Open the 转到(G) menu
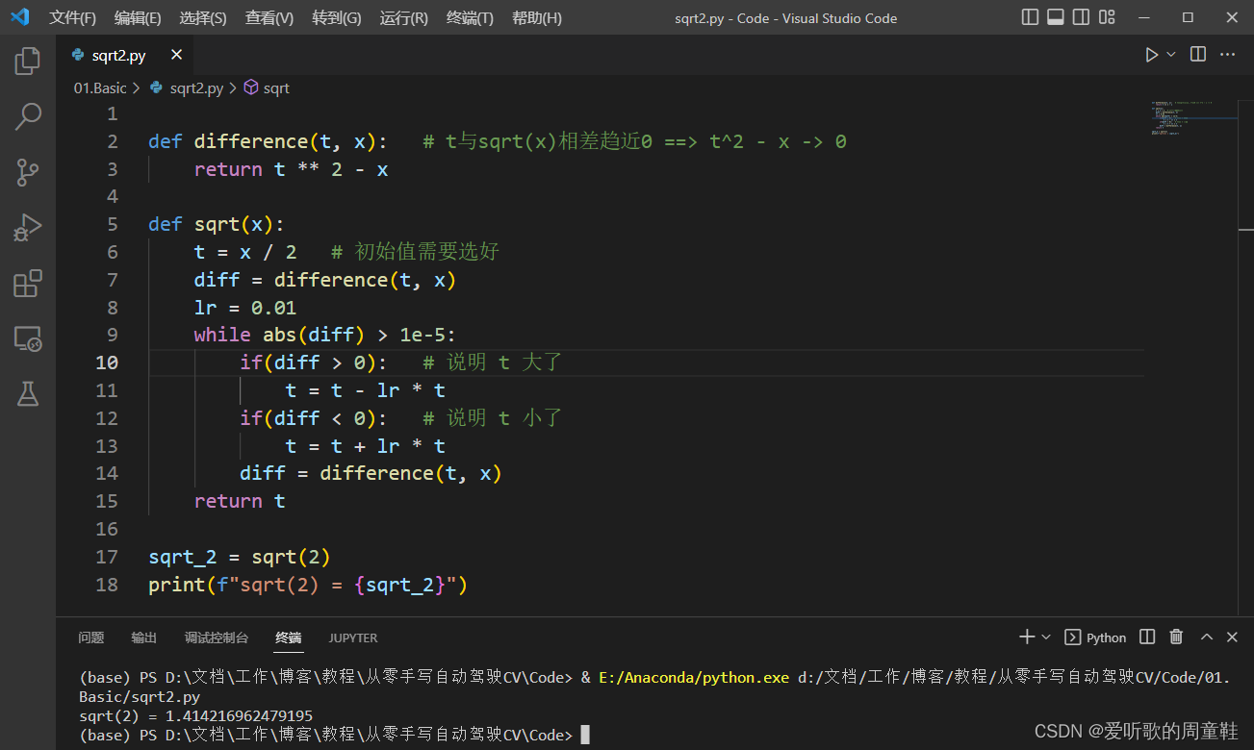Screen dimensions: 1254x750 337,18
